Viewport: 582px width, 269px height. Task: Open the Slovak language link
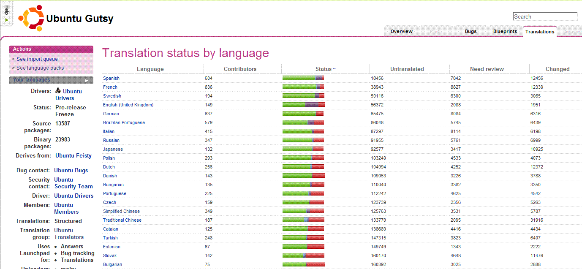(x=110, y=255)
